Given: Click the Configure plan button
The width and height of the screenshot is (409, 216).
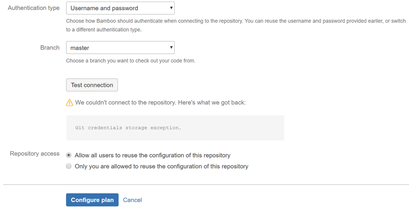Looking at the screenshot, I should (92, 200).
